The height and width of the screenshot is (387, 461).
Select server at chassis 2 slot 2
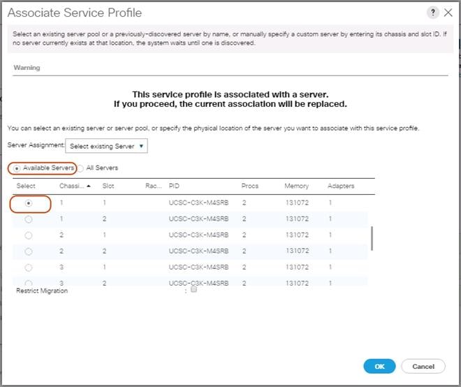click(x=28, y=251)
